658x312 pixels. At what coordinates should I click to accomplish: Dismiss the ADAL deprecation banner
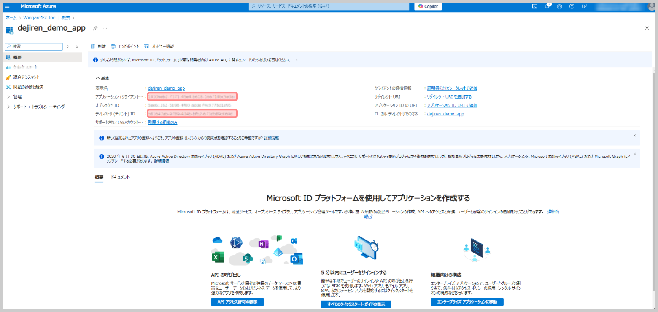(634, 154)
